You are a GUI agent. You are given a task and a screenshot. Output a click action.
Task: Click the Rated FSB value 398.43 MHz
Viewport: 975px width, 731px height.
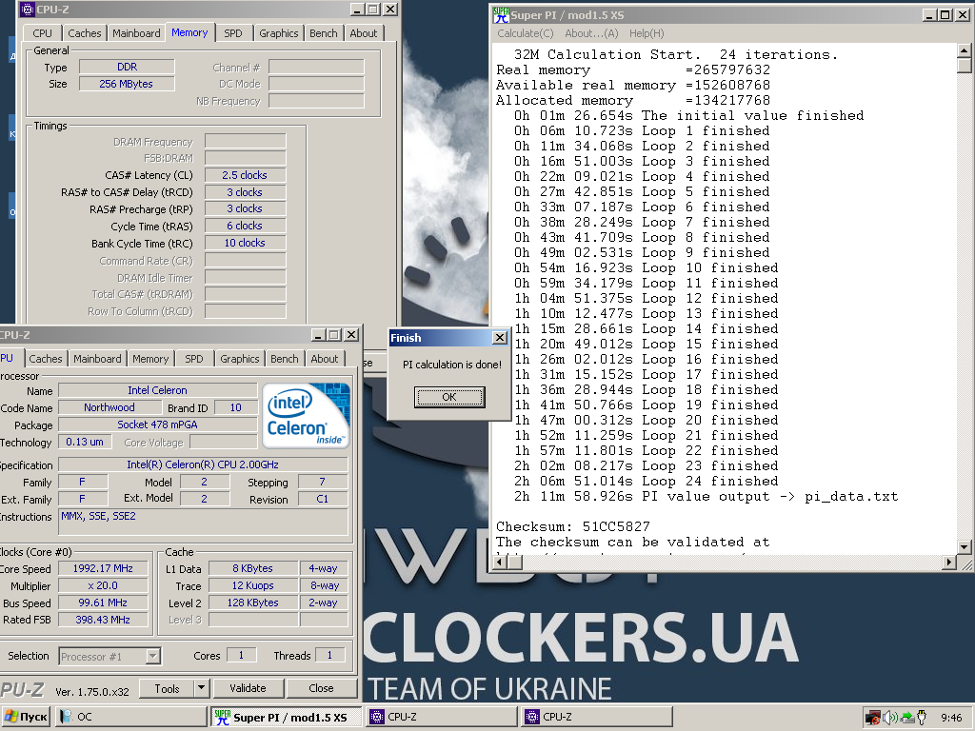[x=103, y=620]
